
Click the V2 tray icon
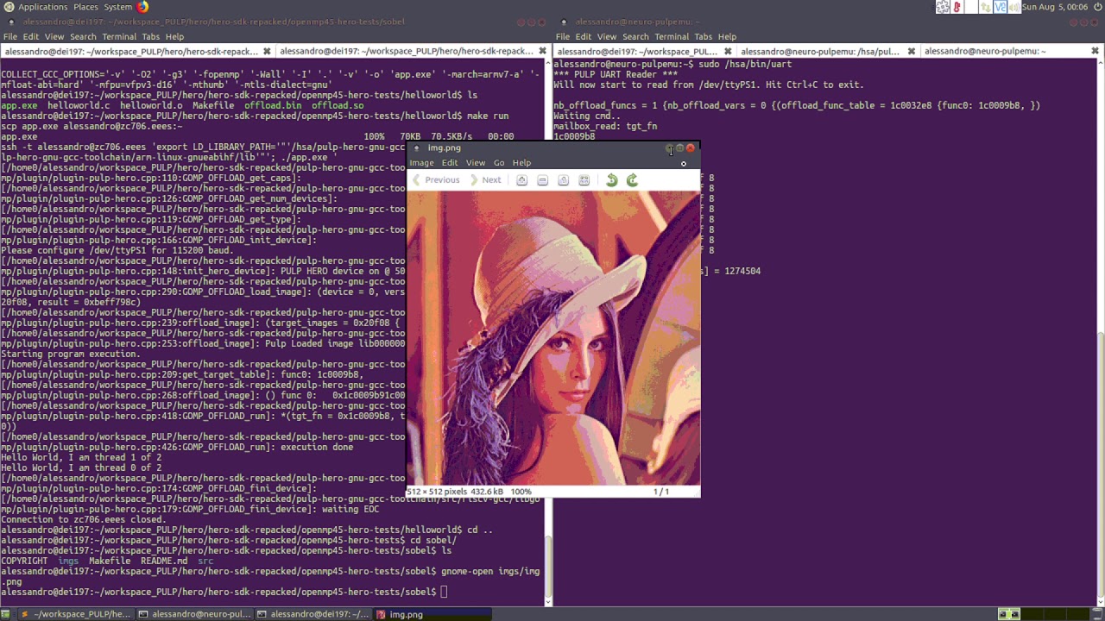[x=1001, y=7]
